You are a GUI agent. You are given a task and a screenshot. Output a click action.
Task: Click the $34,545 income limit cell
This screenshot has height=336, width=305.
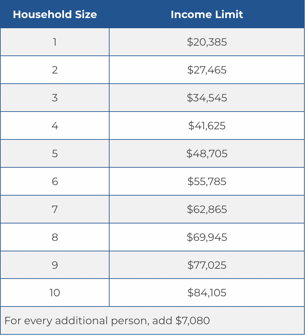207,98
